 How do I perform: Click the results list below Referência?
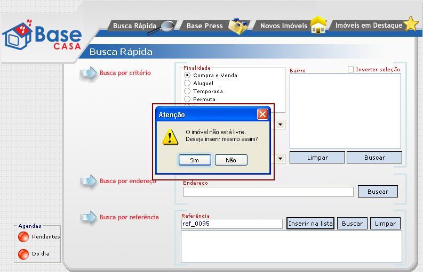tap(291, 246)
